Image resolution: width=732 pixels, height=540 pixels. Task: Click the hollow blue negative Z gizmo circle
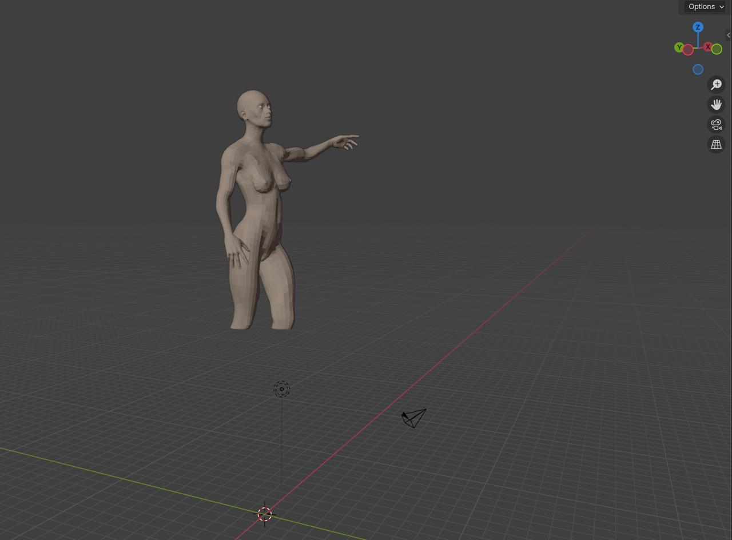pos(698,69)
